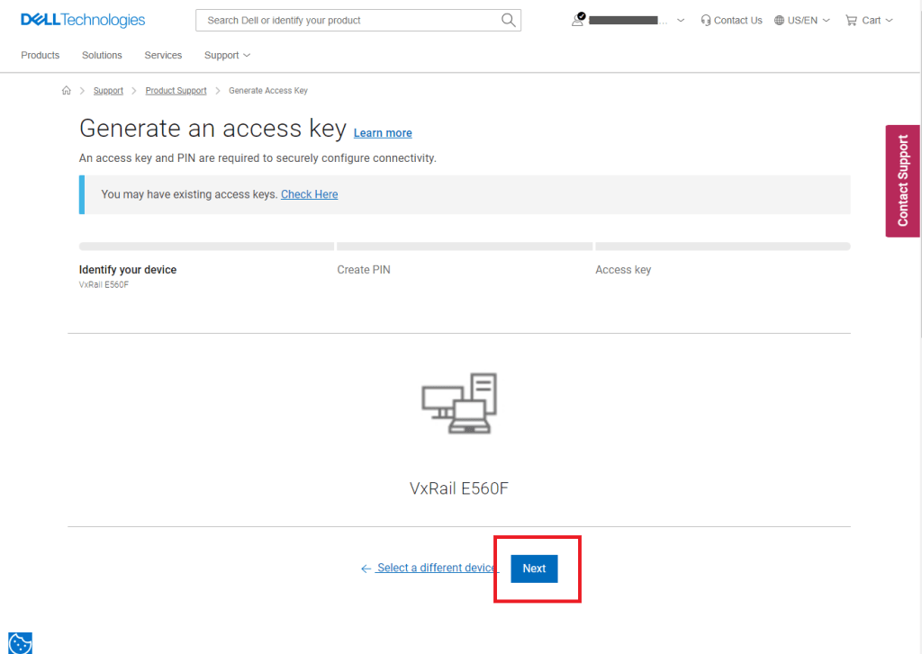Click the VxRail E560F device image
The width and height of the screenshot is (922, 654).
pos(459,404)
